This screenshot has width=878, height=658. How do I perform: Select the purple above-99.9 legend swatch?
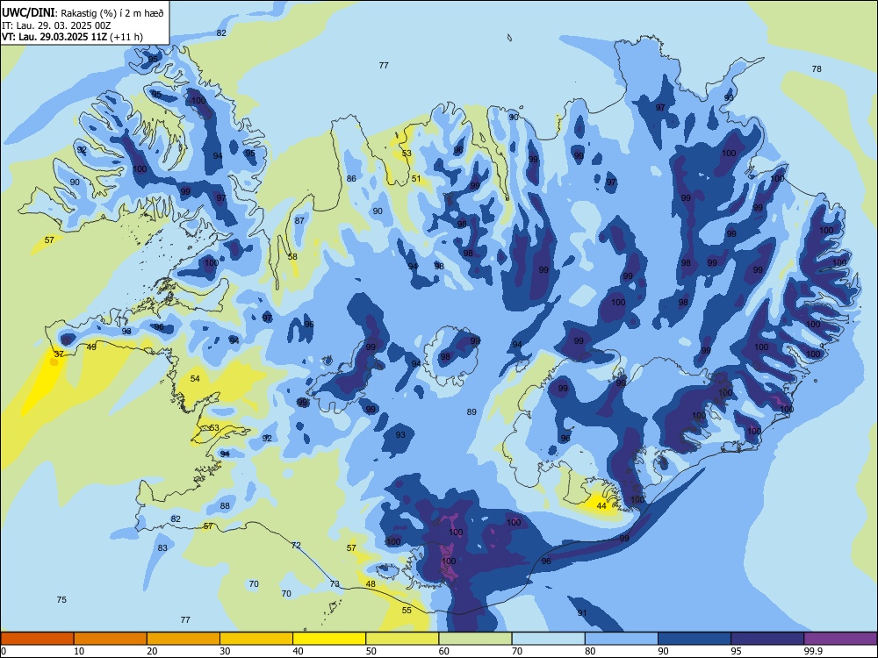tap(840, 639)
